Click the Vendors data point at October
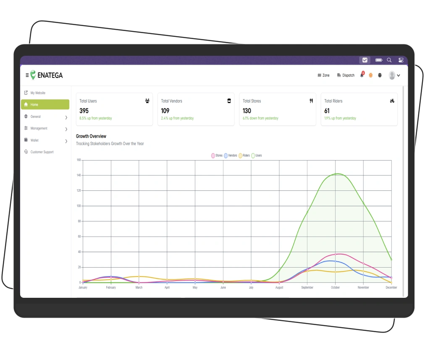 pos(335,261)
